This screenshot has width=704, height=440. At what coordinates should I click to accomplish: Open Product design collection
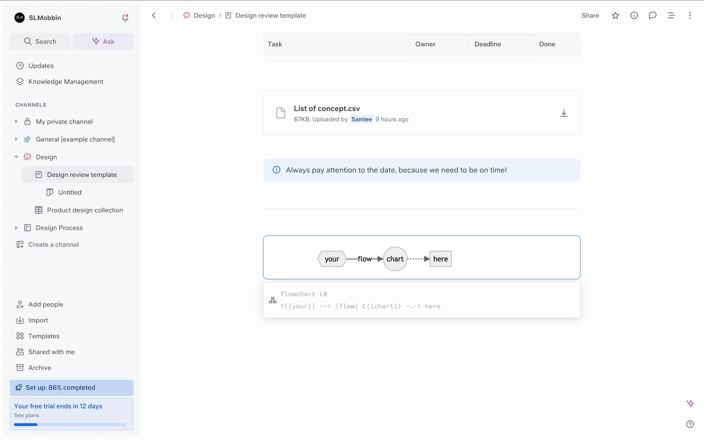click(x=85, y=210)
